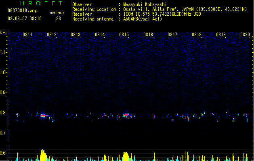Click the 1.1 kHz axis label
254x161 pixels.
pyautogui.click(x=3, y=52)
